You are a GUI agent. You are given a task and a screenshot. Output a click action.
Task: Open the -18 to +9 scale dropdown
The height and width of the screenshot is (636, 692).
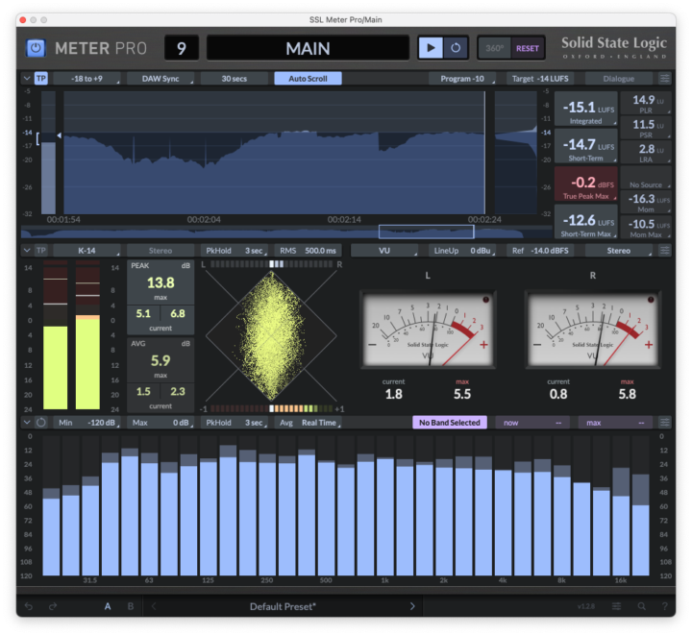click(86, 79)
